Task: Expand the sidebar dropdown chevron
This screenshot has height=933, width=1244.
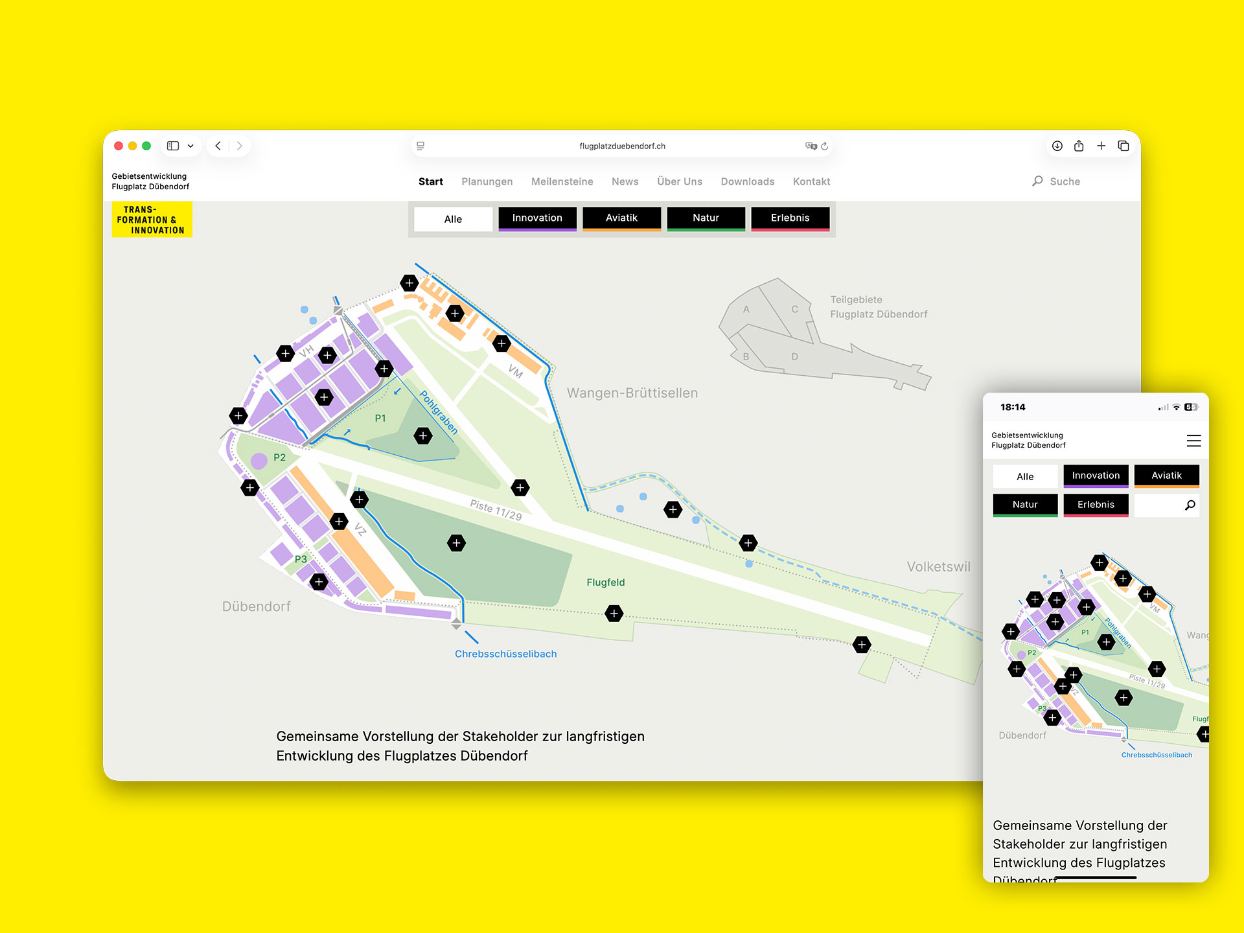Action: 190,146
